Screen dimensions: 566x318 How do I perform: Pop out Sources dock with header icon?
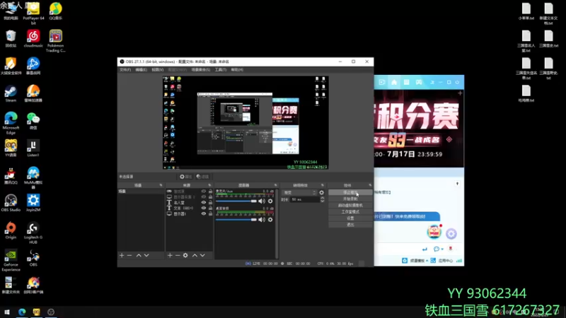click(x=209, y=185)
